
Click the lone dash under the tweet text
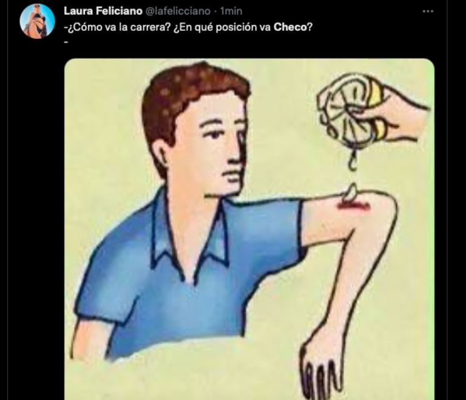(x=66, y=41)
